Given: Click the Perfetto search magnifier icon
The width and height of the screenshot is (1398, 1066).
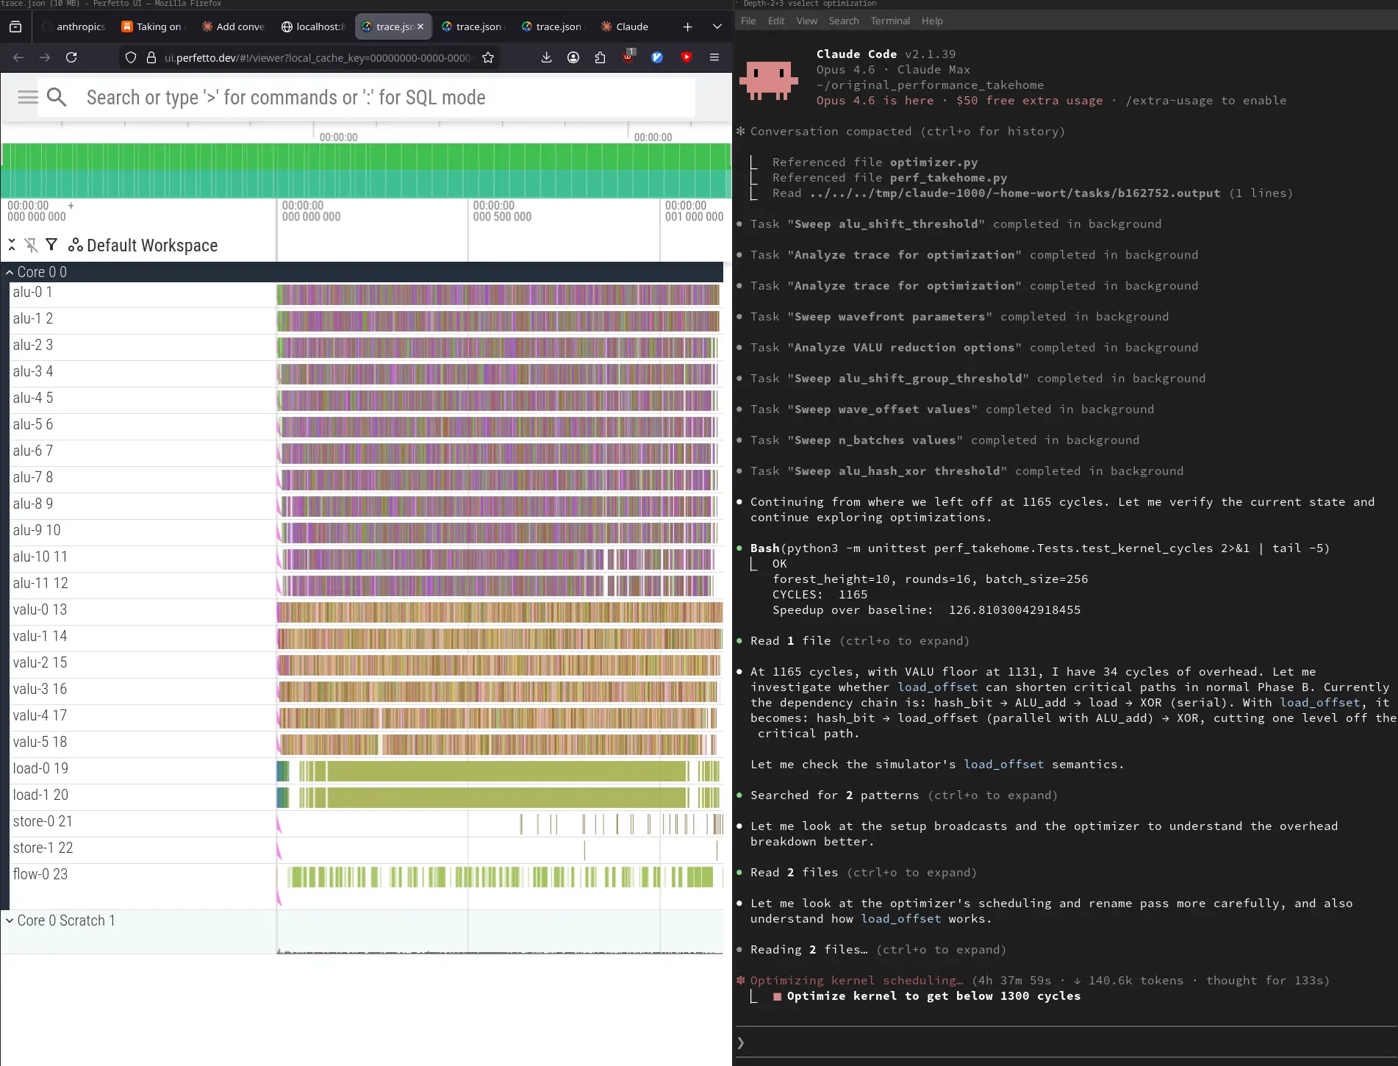Looking at the screenshot, I should 57,97.
